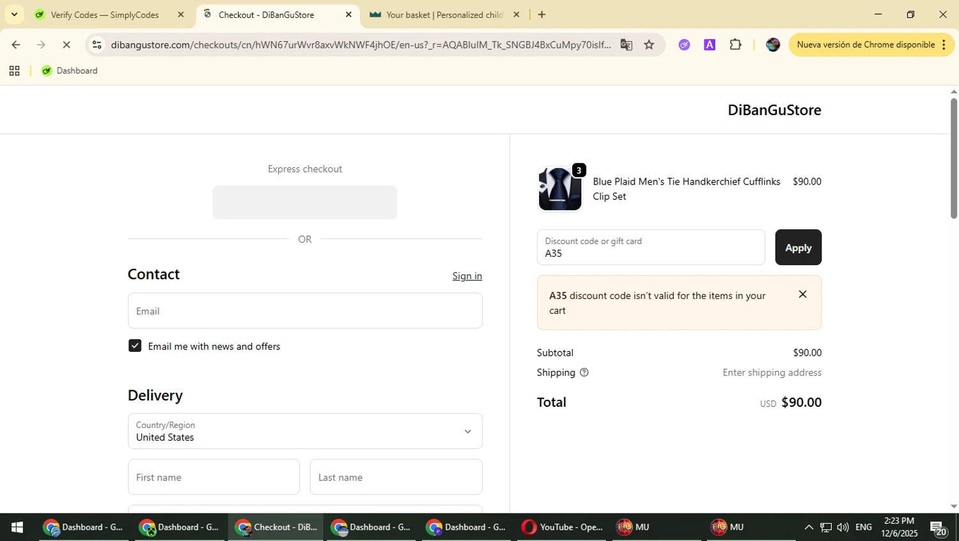
Task: Click the browser back arrow
Action: pos(15,45)
